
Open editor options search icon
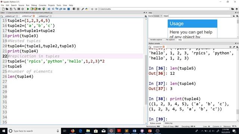[x=146, y=16]
